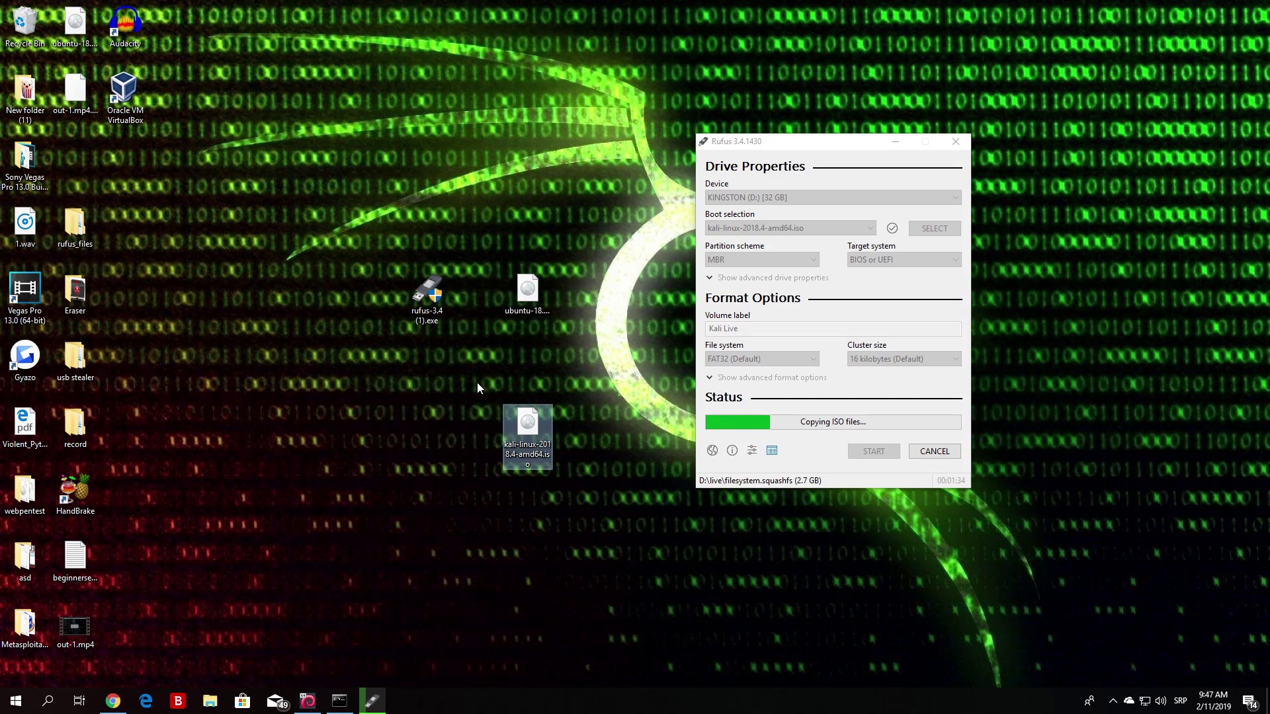
Task: Click the Volume label field Kali Live
Action: (x=833, y=329)
